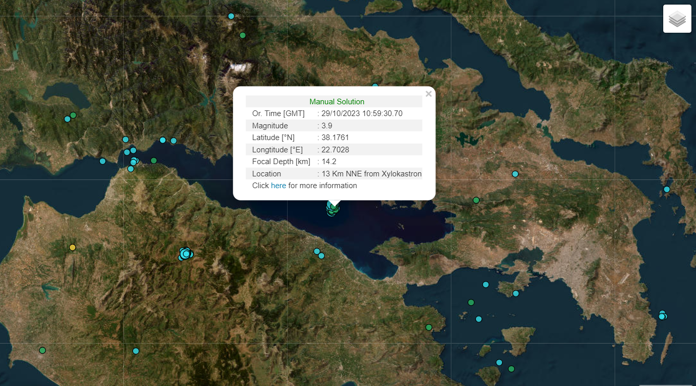Screen dimensions: 696x386
Task: Click cyan marker right of bottom-left green marker
Action: tap(136, 351)
